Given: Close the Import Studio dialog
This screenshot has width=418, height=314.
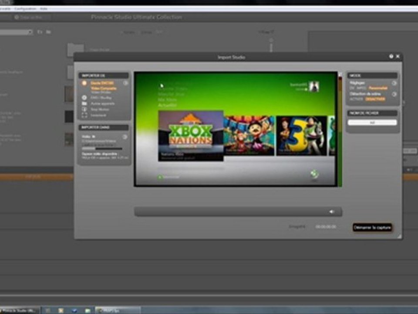Looking at the screenshot, I should click(x=398, y=56).
